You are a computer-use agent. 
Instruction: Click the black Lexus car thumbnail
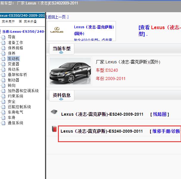tap(70, 71)
